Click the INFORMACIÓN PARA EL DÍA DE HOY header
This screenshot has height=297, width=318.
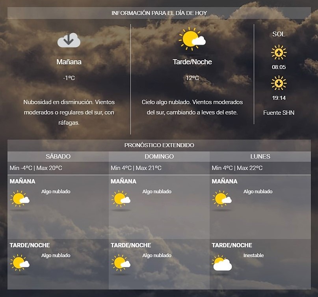click(x=159, y=13)
